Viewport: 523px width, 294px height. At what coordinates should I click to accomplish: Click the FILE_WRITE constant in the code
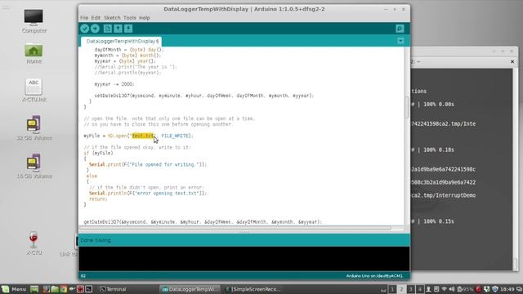click(x=176, y=136)
